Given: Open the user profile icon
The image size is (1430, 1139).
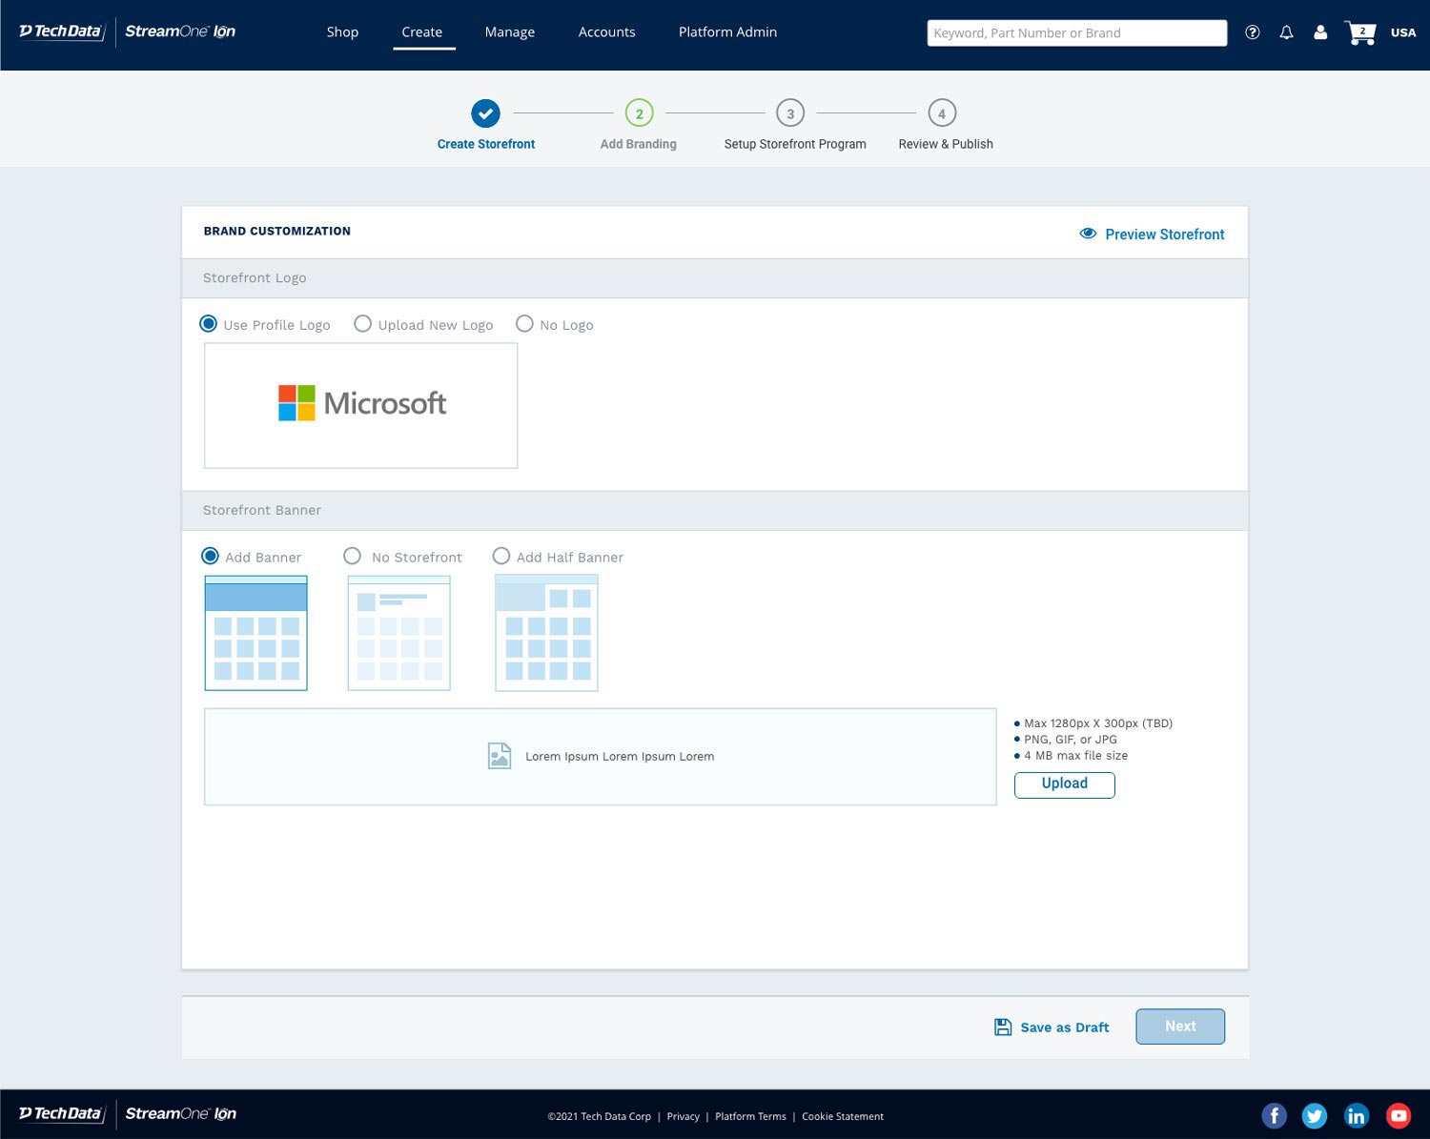Looking at the screenshot, I should click(1320, 32).
